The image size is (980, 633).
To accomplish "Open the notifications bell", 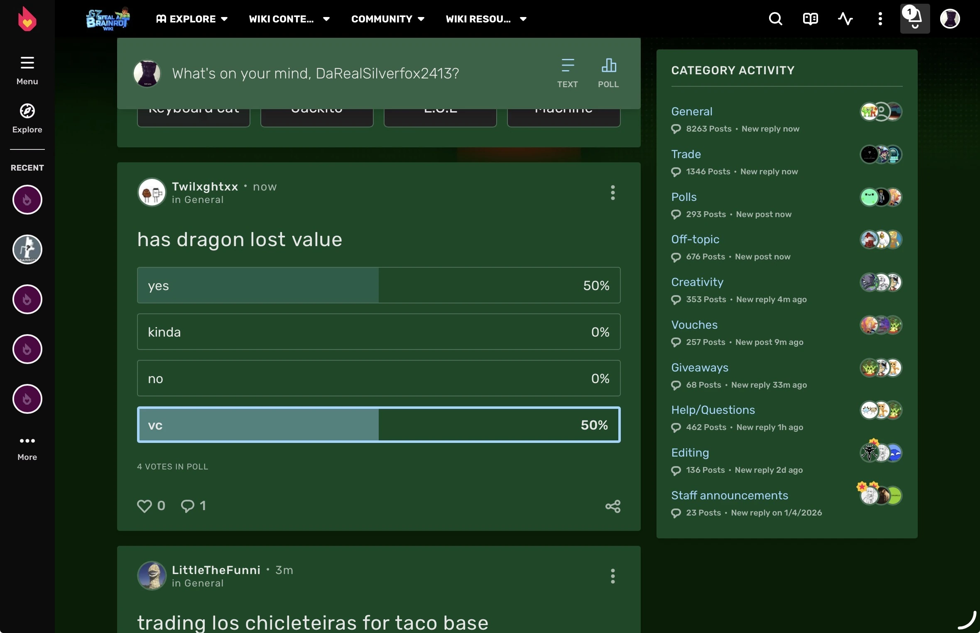I will pyautogui.click(x=914, y=19).
